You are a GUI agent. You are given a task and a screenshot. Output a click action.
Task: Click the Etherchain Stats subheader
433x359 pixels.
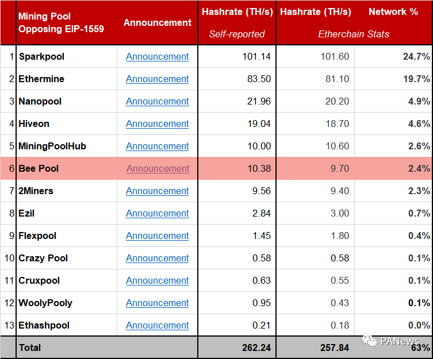(353, 34)
